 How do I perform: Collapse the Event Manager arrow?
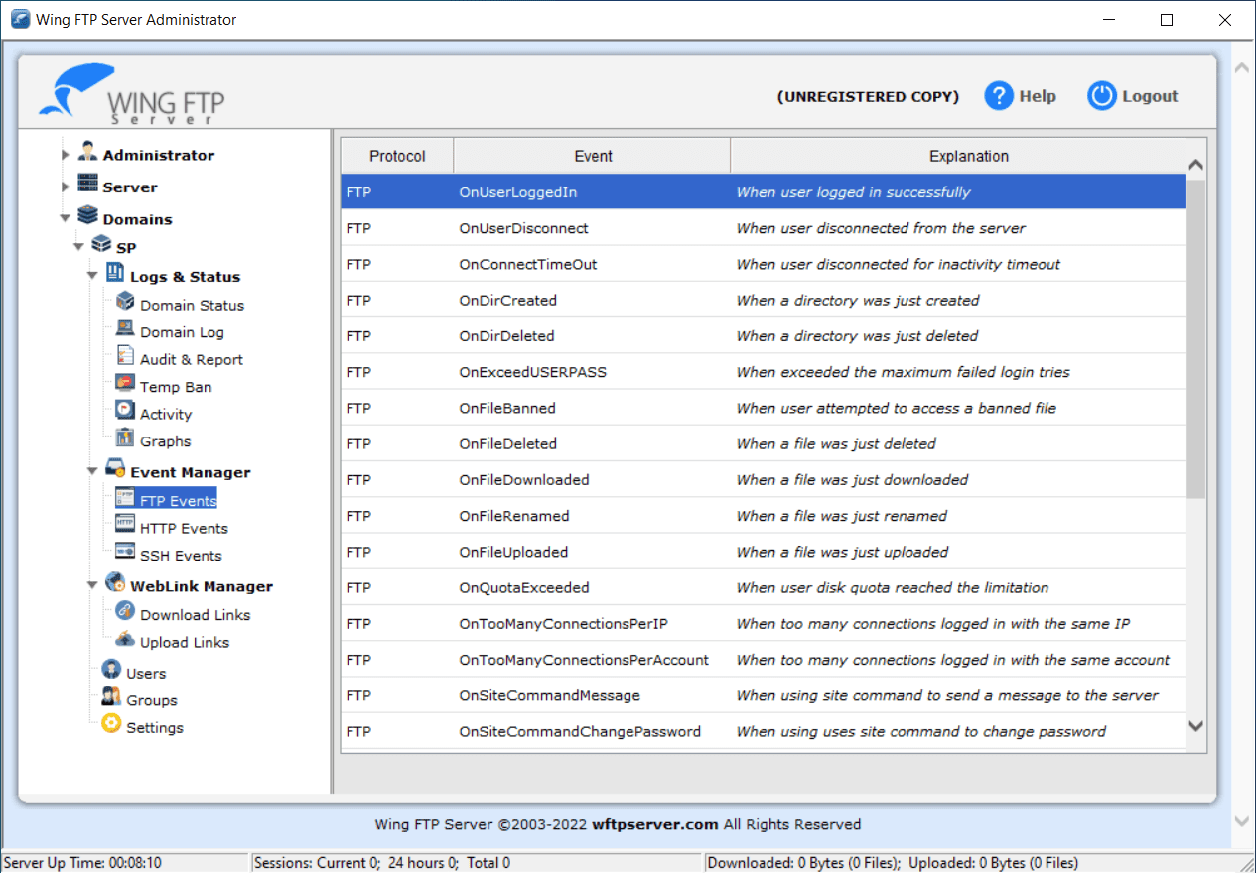tap(93, 472)
